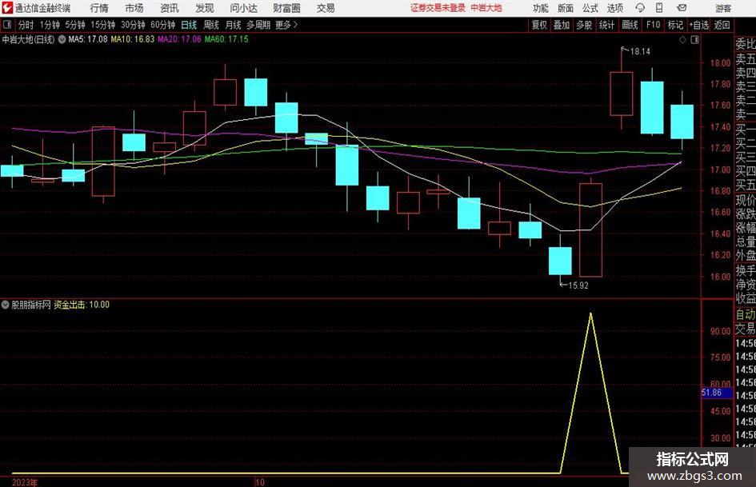Image resolution: width=756 pixels, height=487 pixels.
Task: Open the 功能 menu
Action: [541, 8]
